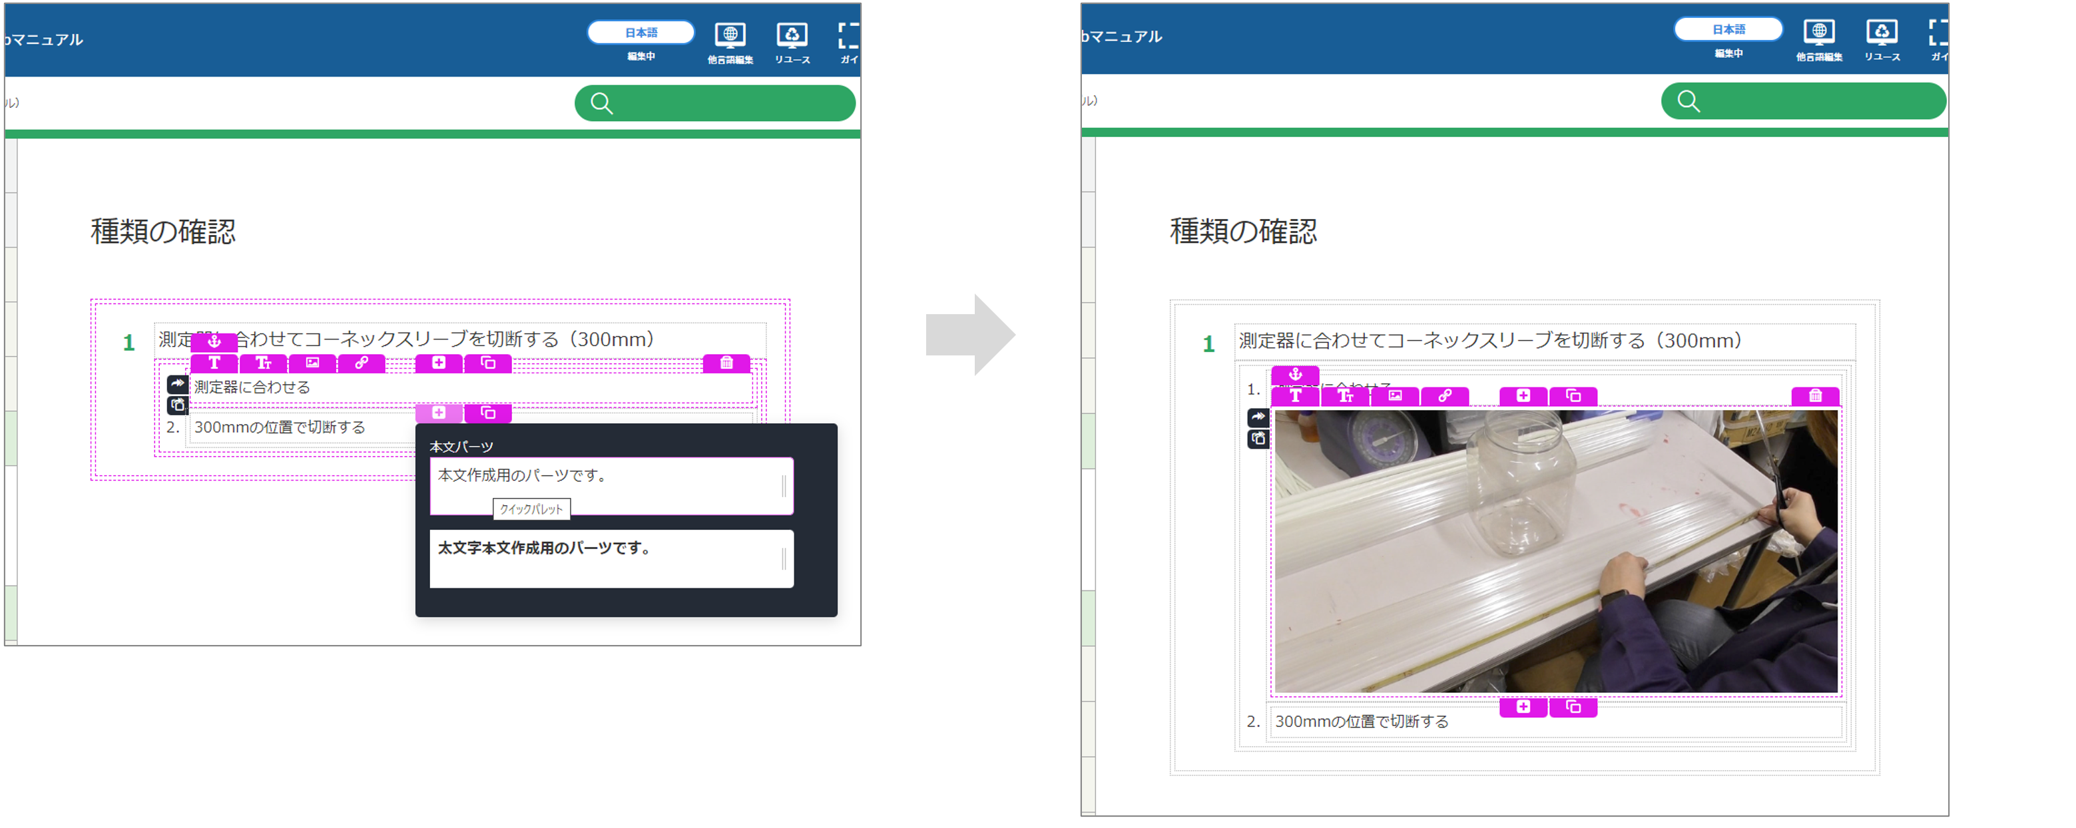Click image insert icon in left screenshot toolbar
The width and height of the screenshot is (2076, 828).
(313, 363)
